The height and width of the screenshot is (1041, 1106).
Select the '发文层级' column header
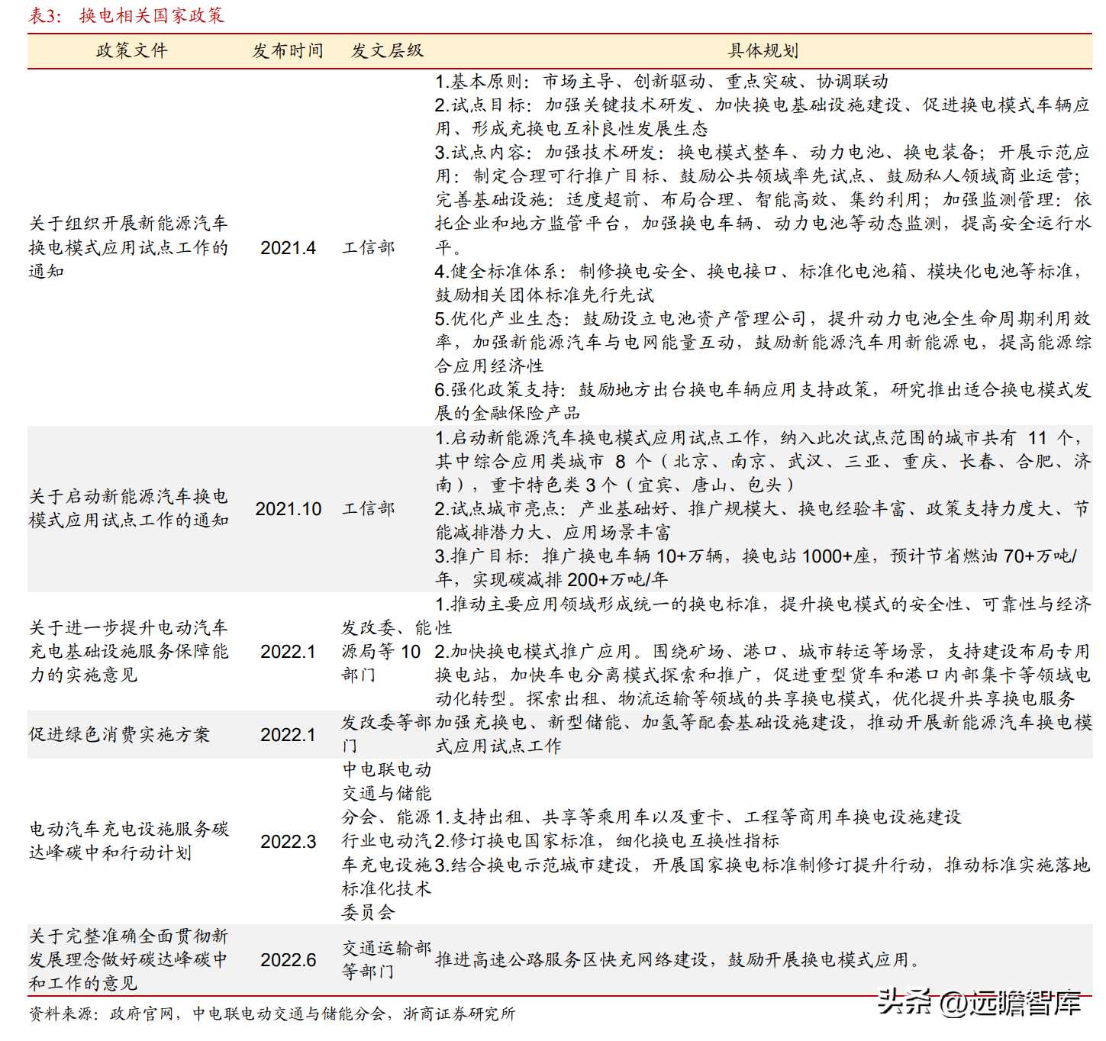(387, 50)
